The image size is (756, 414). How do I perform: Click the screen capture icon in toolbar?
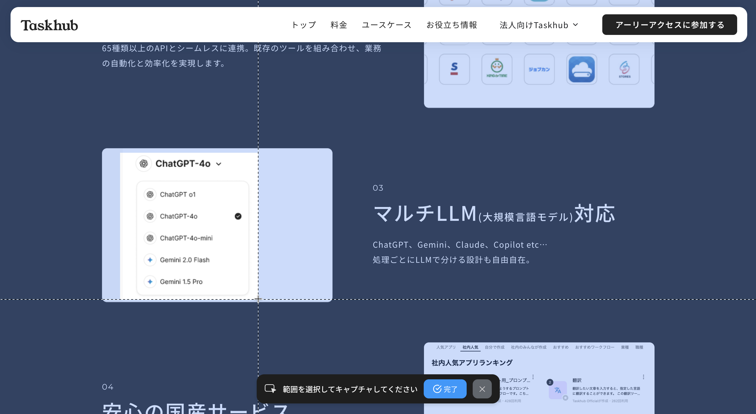pos(270,389)
